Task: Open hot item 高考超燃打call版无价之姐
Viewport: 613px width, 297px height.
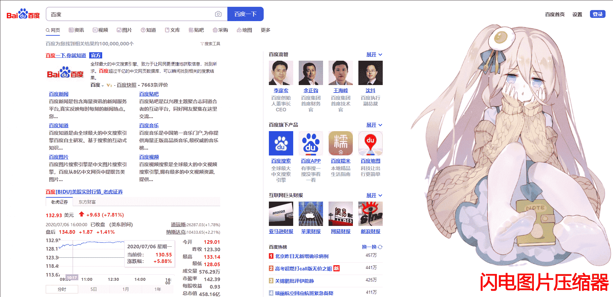Action: coord(303,269)
